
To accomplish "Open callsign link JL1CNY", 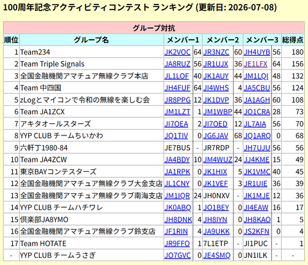I will click(x=177, y=184).
